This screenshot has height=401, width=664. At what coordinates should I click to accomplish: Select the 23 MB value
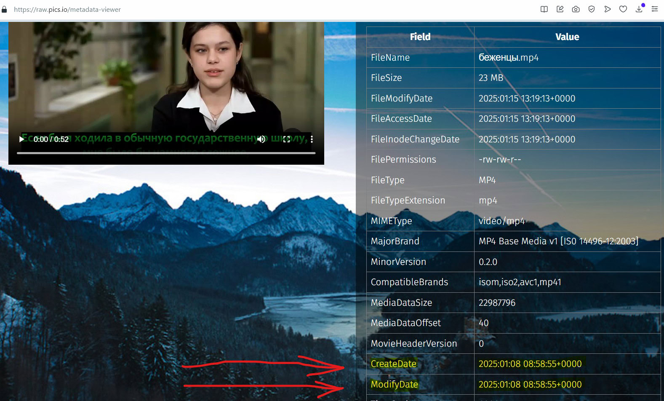pos(491,78)
